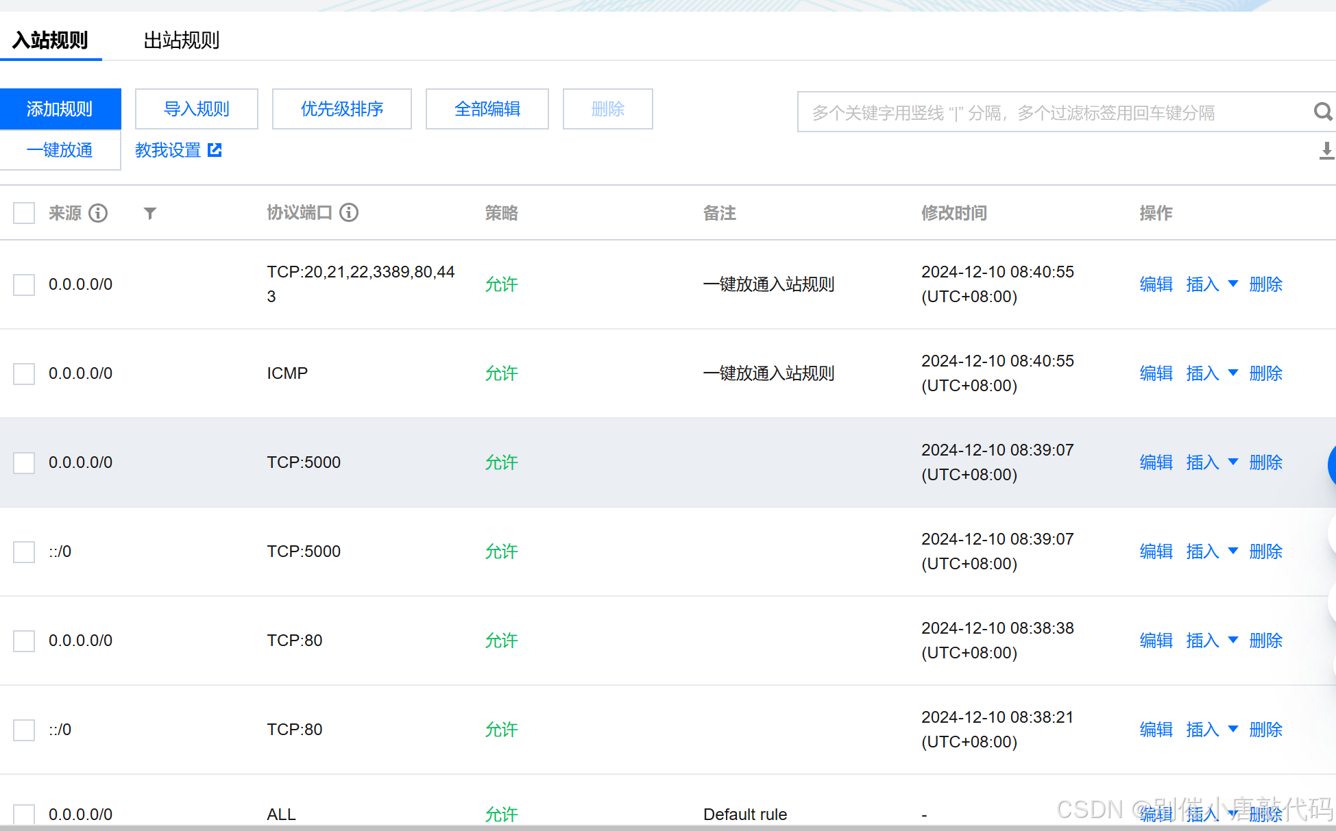Select checkbox for 0.0.0.0/0 TCP:5000 rule
The image size is (1336, 831).
[24, 462]
